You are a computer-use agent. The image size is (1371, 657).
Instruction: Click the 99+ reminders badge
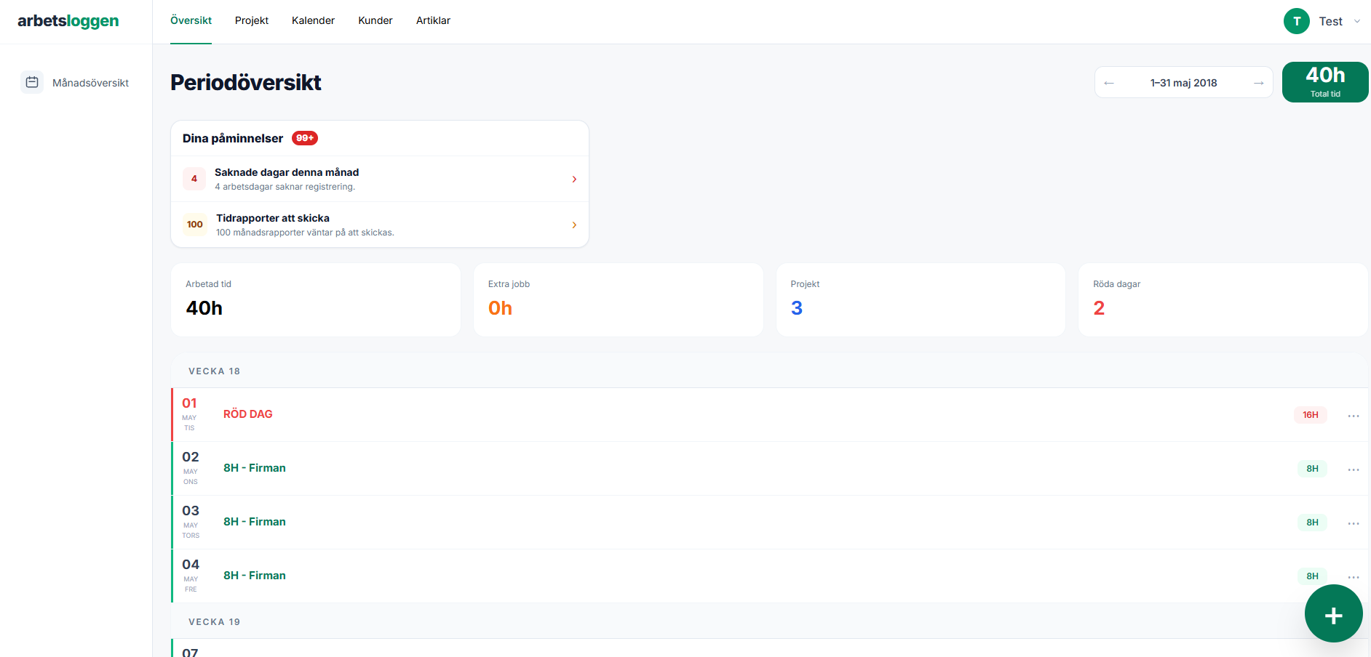[305, 138]
